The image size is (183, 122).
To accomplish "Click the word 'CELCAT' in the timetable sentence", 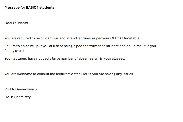I will (x=117, y=38).
